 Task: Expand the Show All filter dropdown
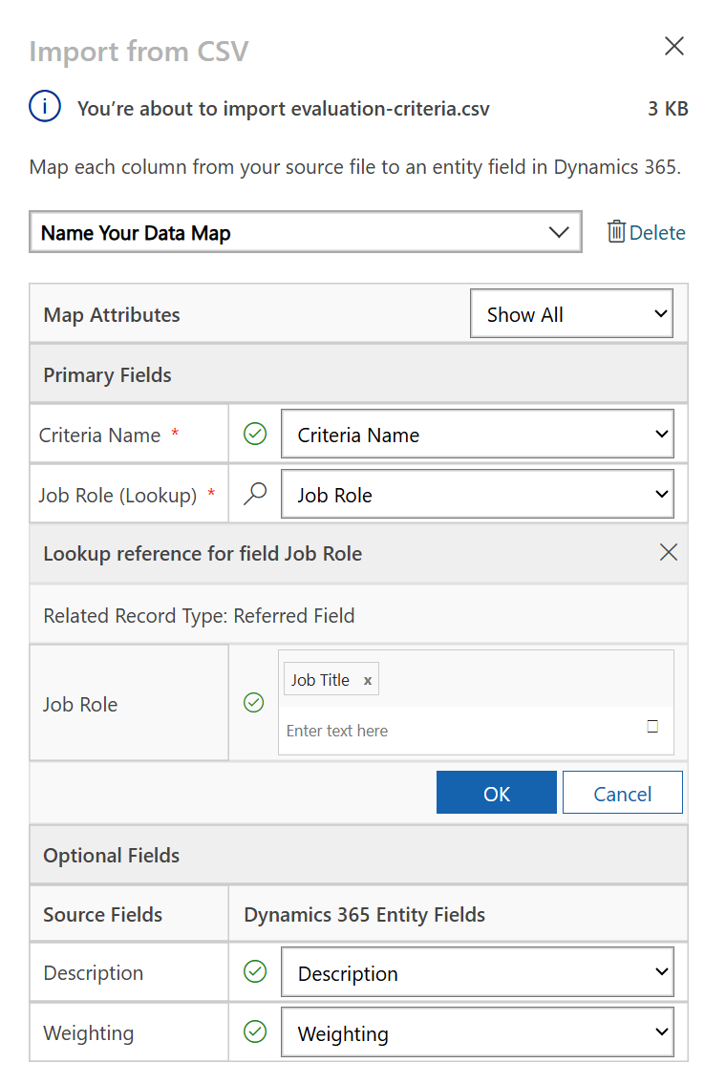[x=571, y=314]
